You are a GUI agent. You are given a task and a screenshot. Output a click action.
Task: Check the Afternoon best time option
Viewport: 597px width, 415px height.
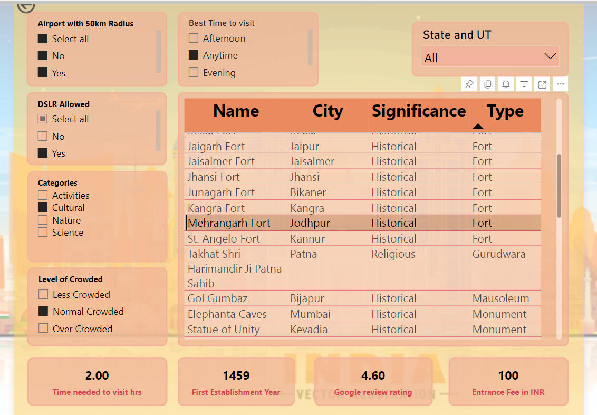194,38
